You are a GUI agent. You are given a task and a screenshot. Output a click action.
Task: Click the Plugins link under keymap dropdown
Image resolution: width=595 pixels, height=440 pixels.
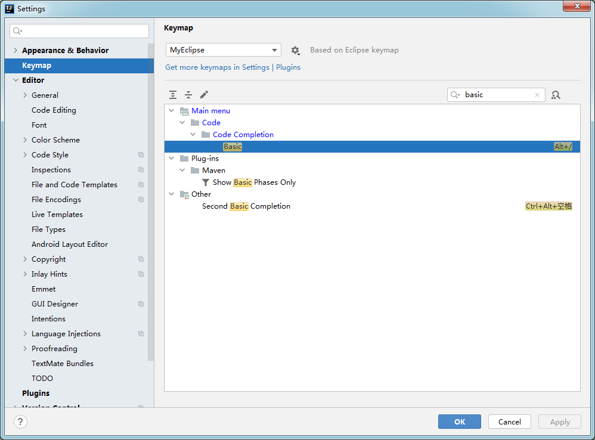click(288, 67)
